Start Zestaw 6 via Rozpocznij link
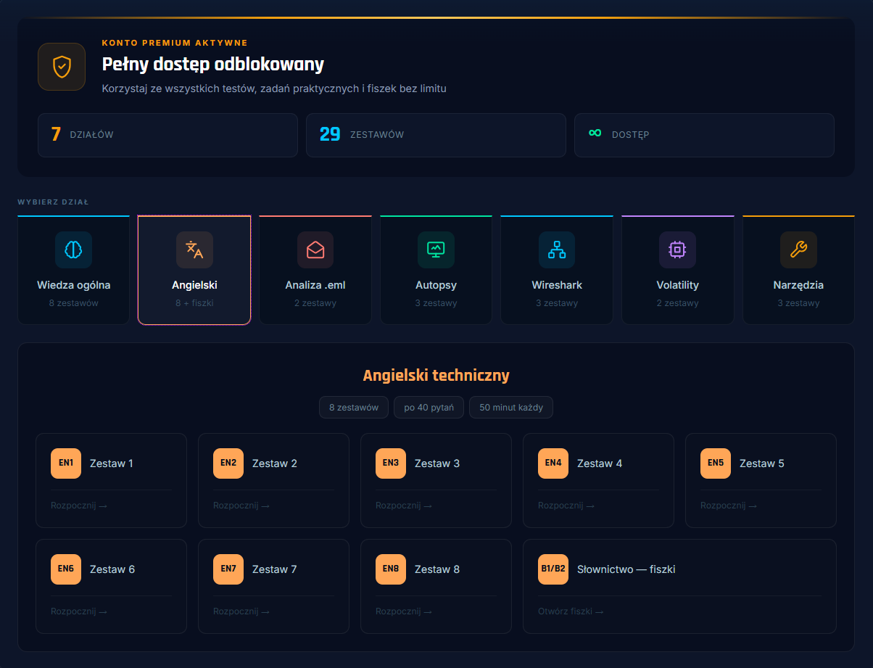The image size is (873, 668). pyautogui.click(x=79, y=611)
